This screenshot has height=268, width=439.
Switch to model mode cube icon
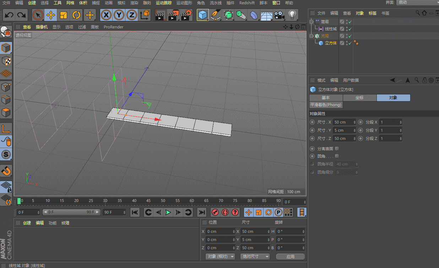6,48
